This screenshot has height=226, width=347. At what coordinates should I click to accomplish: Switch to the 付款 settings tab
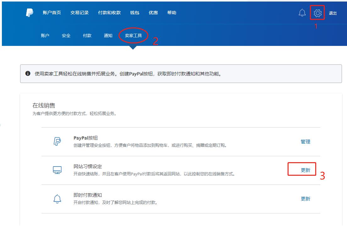pos(87,36)
